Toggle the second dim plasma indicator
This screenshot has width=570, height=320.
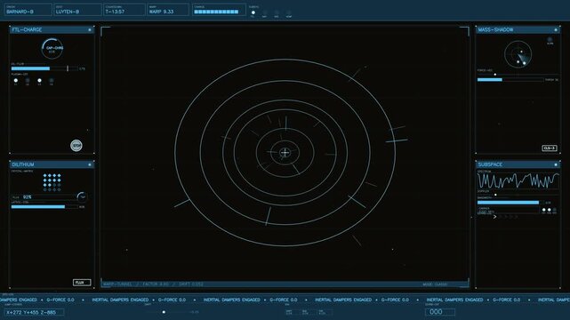[28, 80]
